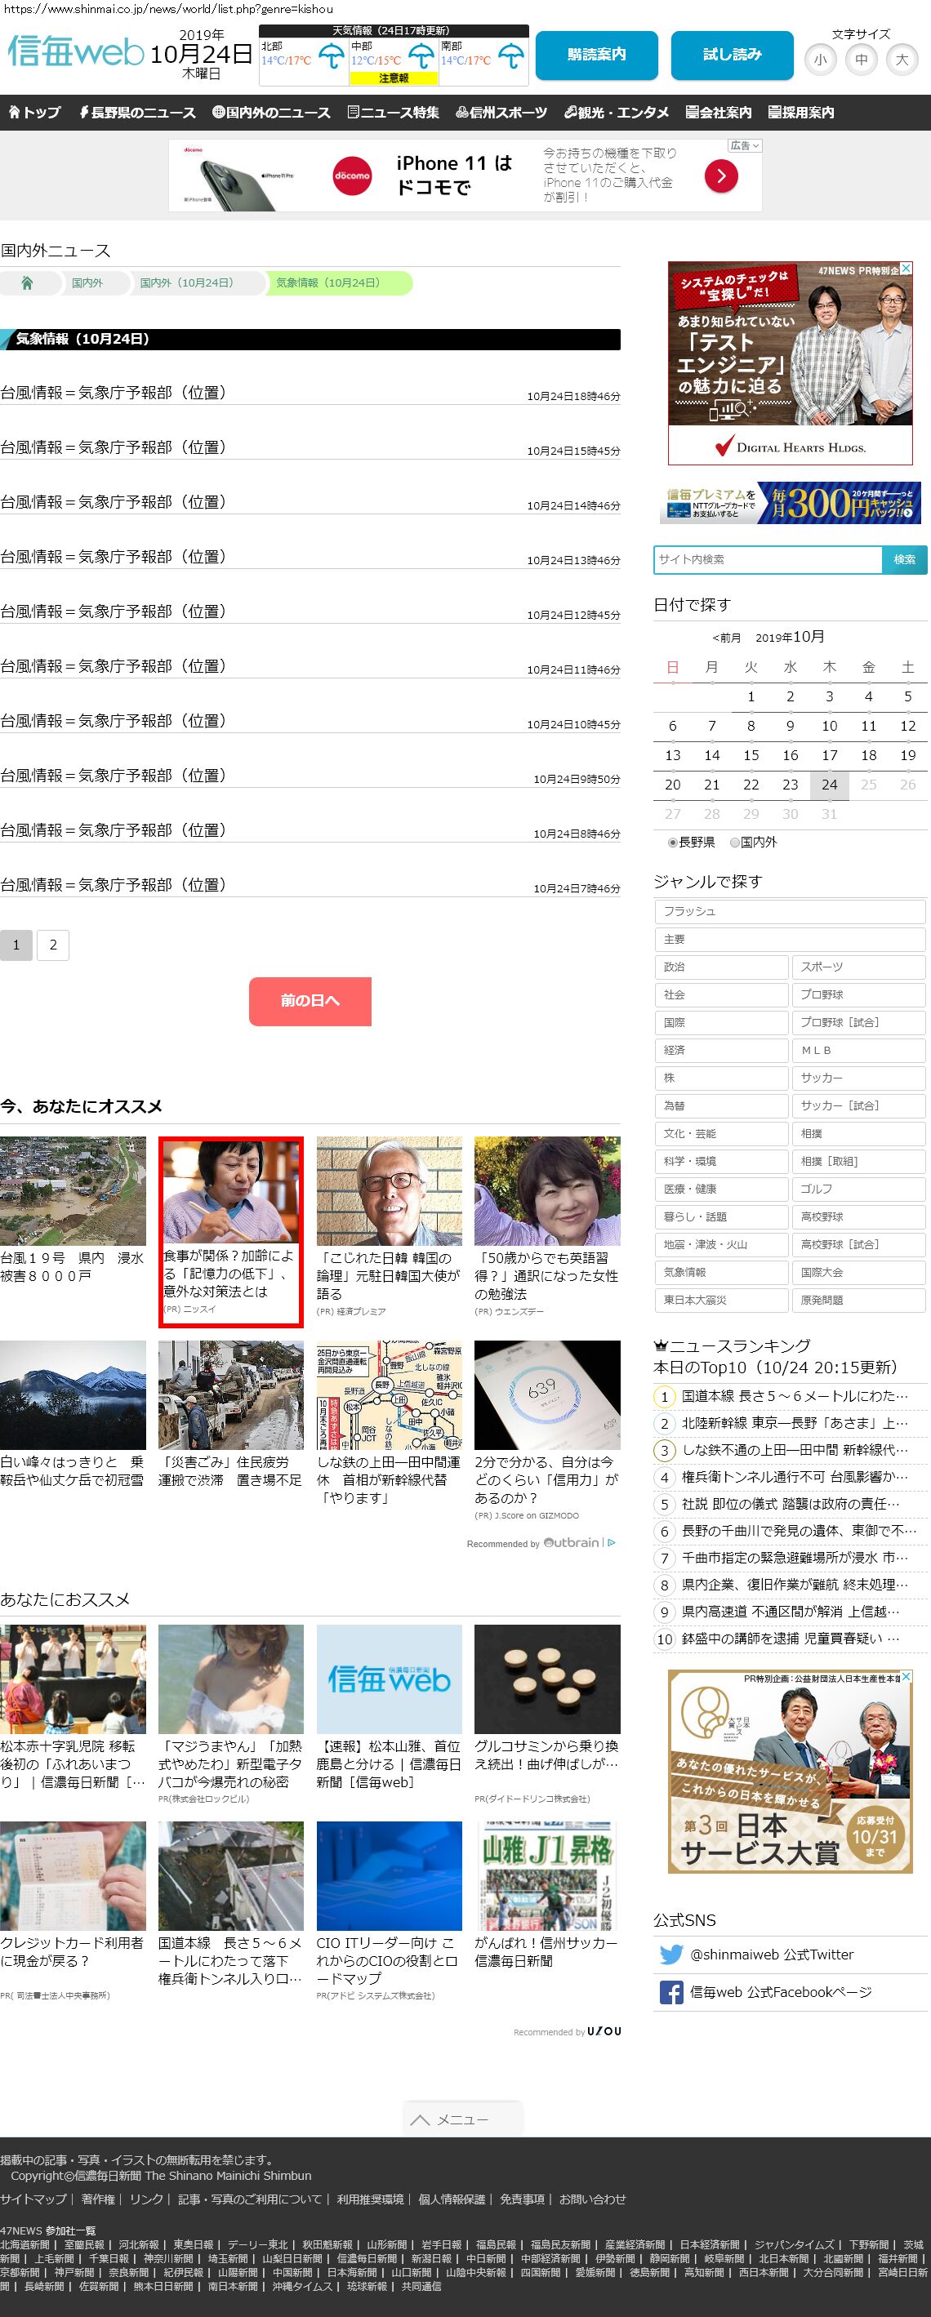The width and height of the screenshot is (931, 2317).
Task: Open the official Facebook page link
Action: tap(780, 1991)
